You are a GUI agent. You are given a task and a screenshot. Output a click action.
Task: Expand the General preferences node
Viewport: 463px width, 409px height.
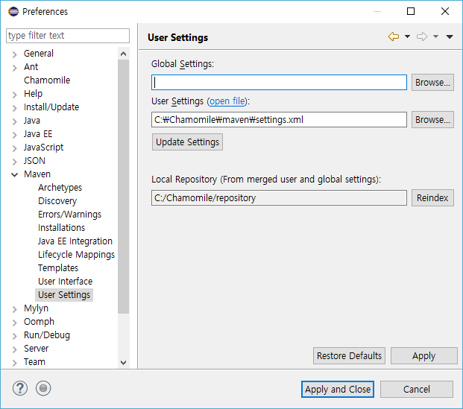(14, 54)
